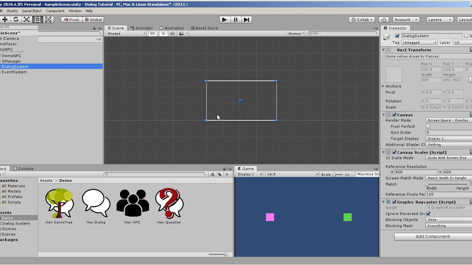Viewport: 472px width, 265px height.
Task: Open the Shaded draw mode dropdown
Action: pyautogui.click(x=126, y=33)
